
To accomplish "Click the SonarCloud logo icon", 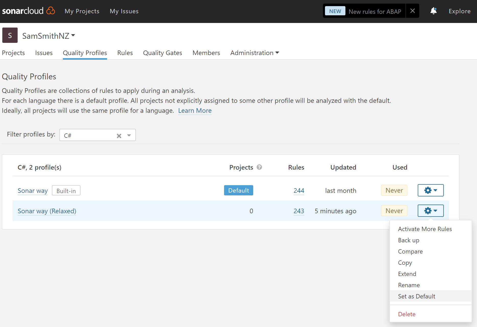I will [51, 11].
